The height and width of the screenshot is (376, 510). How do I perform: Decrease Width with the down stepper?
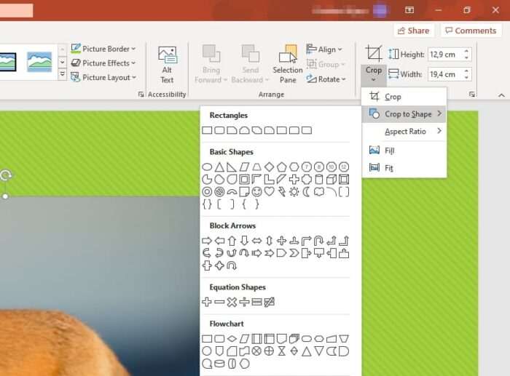click(x=467, y=78)
